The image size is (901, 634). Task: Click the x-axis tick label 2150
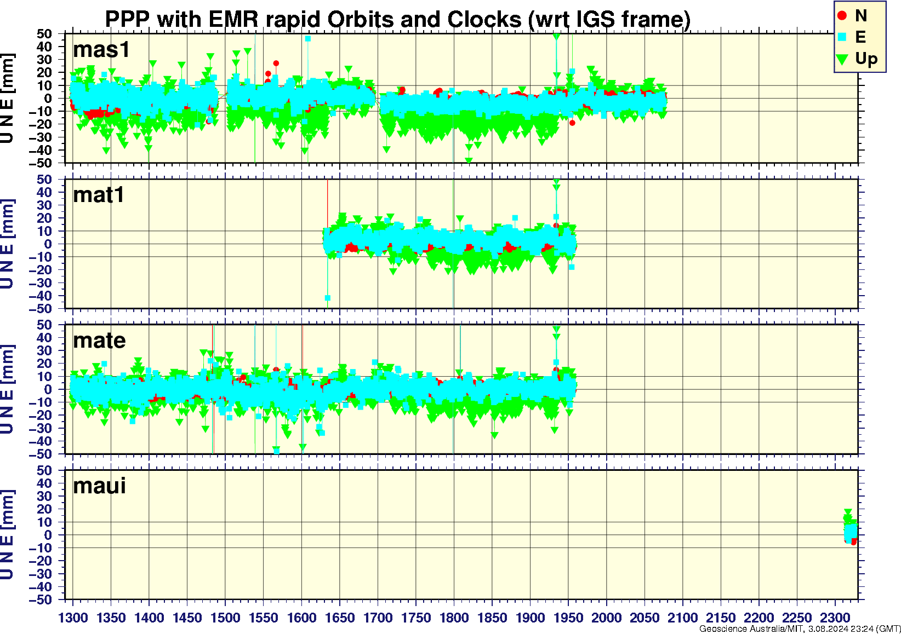point(721,618)
